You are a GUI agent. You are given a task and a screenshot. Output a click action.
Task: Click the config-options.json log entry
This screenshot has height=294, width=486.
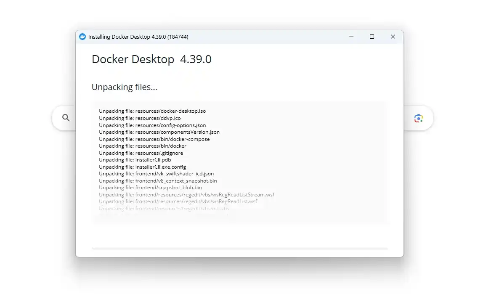152,125
